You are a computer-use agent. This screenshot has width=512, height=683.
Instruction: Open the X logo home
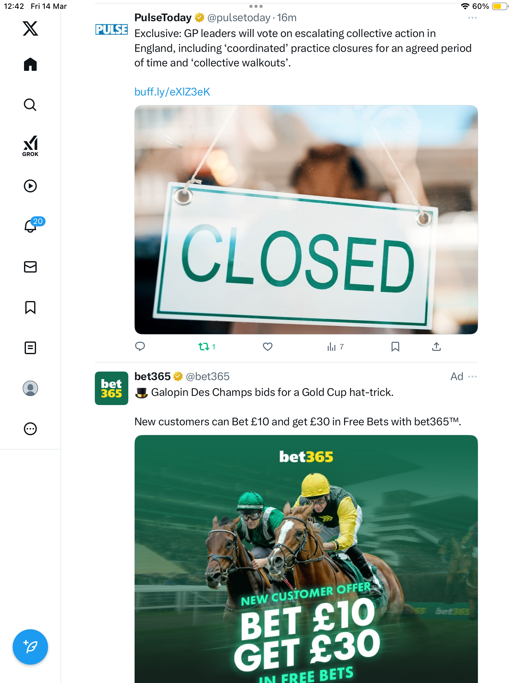point(30,28)
